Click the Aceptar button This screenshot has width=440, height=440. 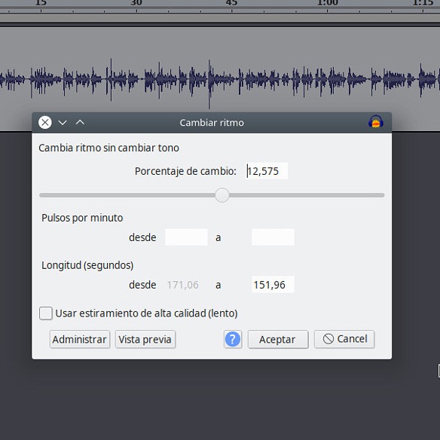click(x=278, y=339)
